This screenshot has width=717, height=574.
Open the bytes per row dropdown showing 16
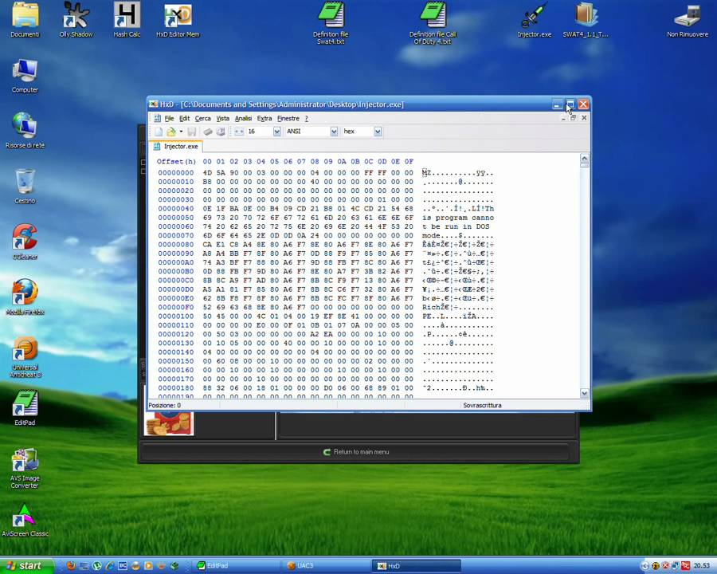pos(276,132)
